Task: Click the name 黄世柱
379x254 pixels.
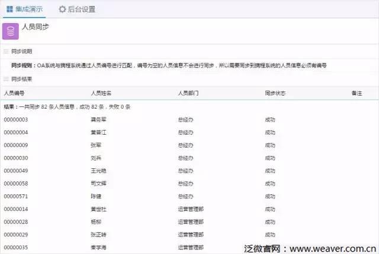Action: coord(98,209)
